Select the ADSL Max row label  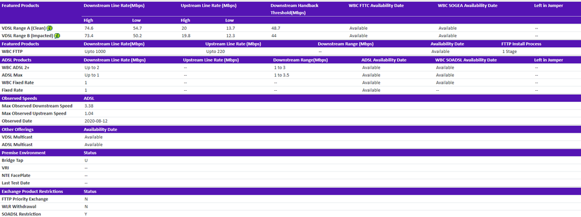click(x=12, y=75)
